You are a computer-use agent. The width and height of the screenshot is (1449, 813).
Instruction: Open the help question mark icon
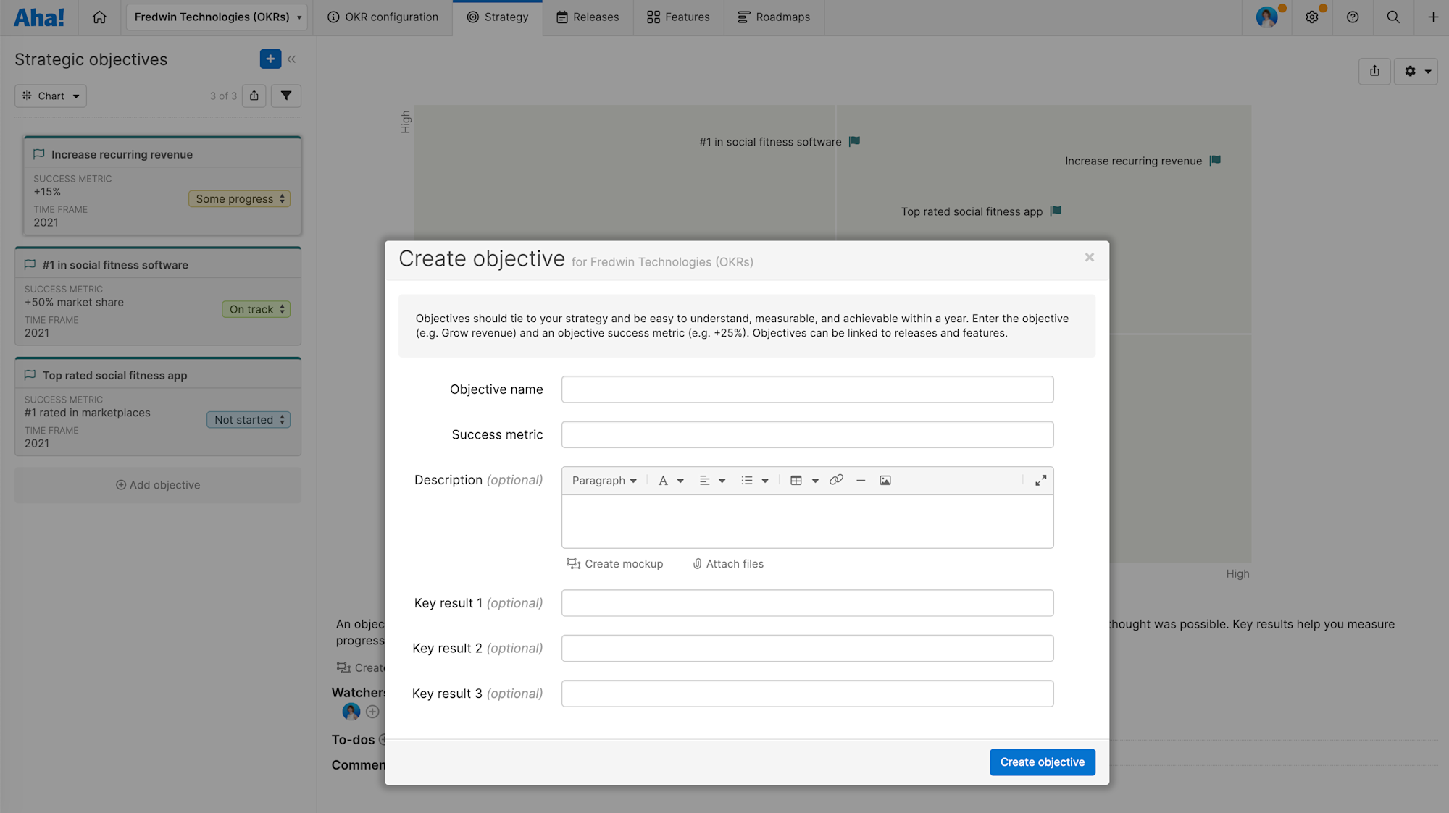1353,17
